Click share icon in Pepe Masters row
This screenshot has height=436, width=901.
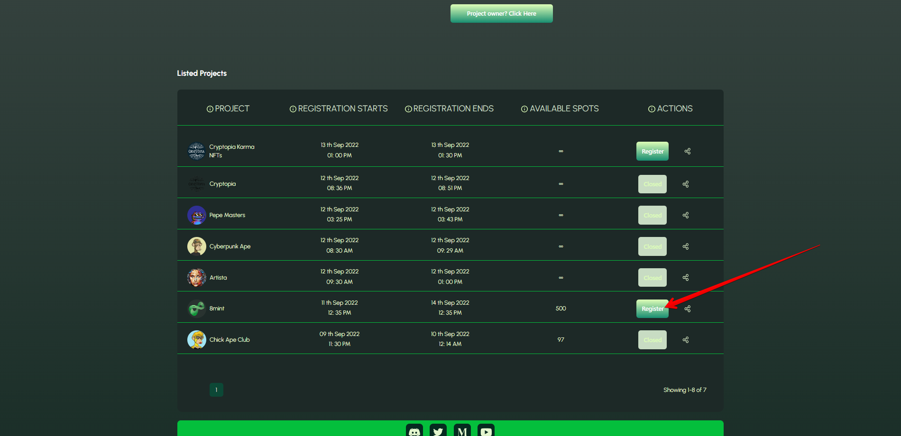[x=685, y=215]
